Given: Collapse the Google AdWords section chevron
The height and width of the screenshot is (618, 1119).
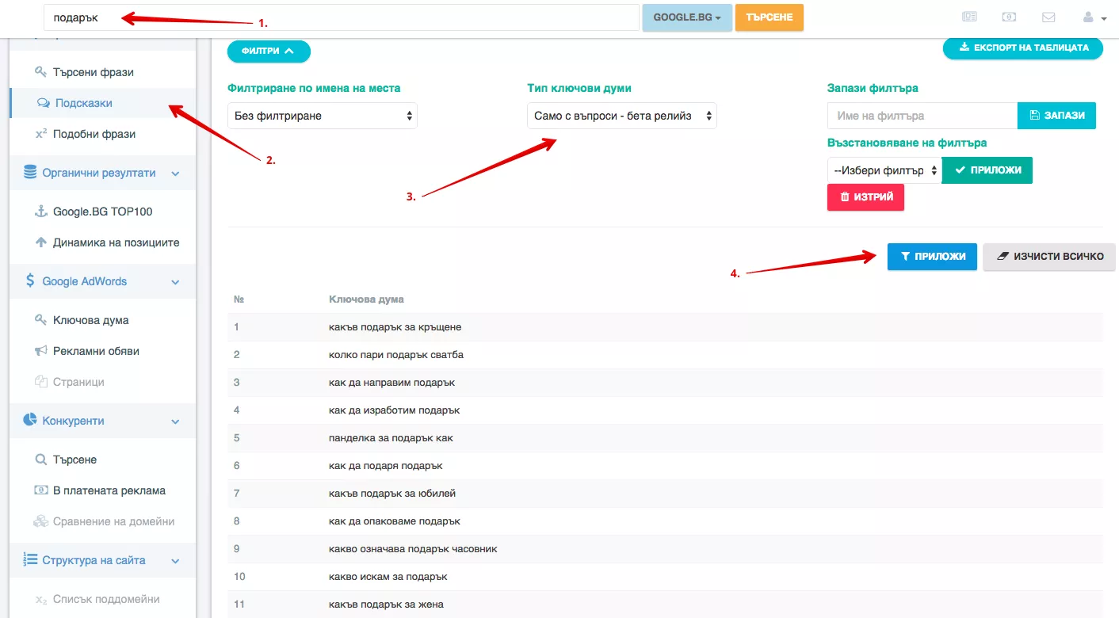Looking at the screenshot, I should [x=176, y=282].
